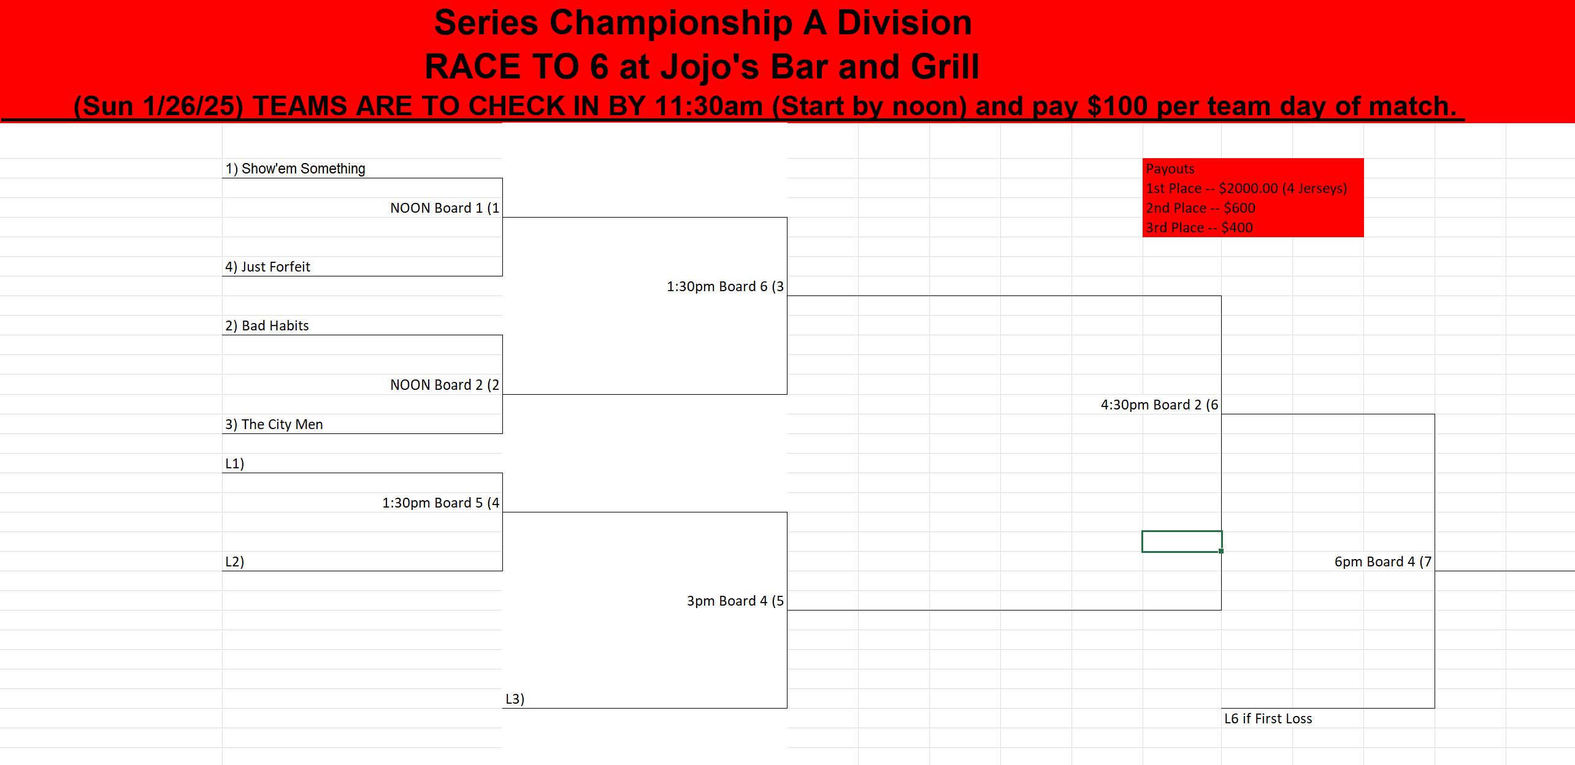This screenshot has height=765, width=1575.
Task: Click the '4) Just Forfeit' team cell
Action: point(362,267)
